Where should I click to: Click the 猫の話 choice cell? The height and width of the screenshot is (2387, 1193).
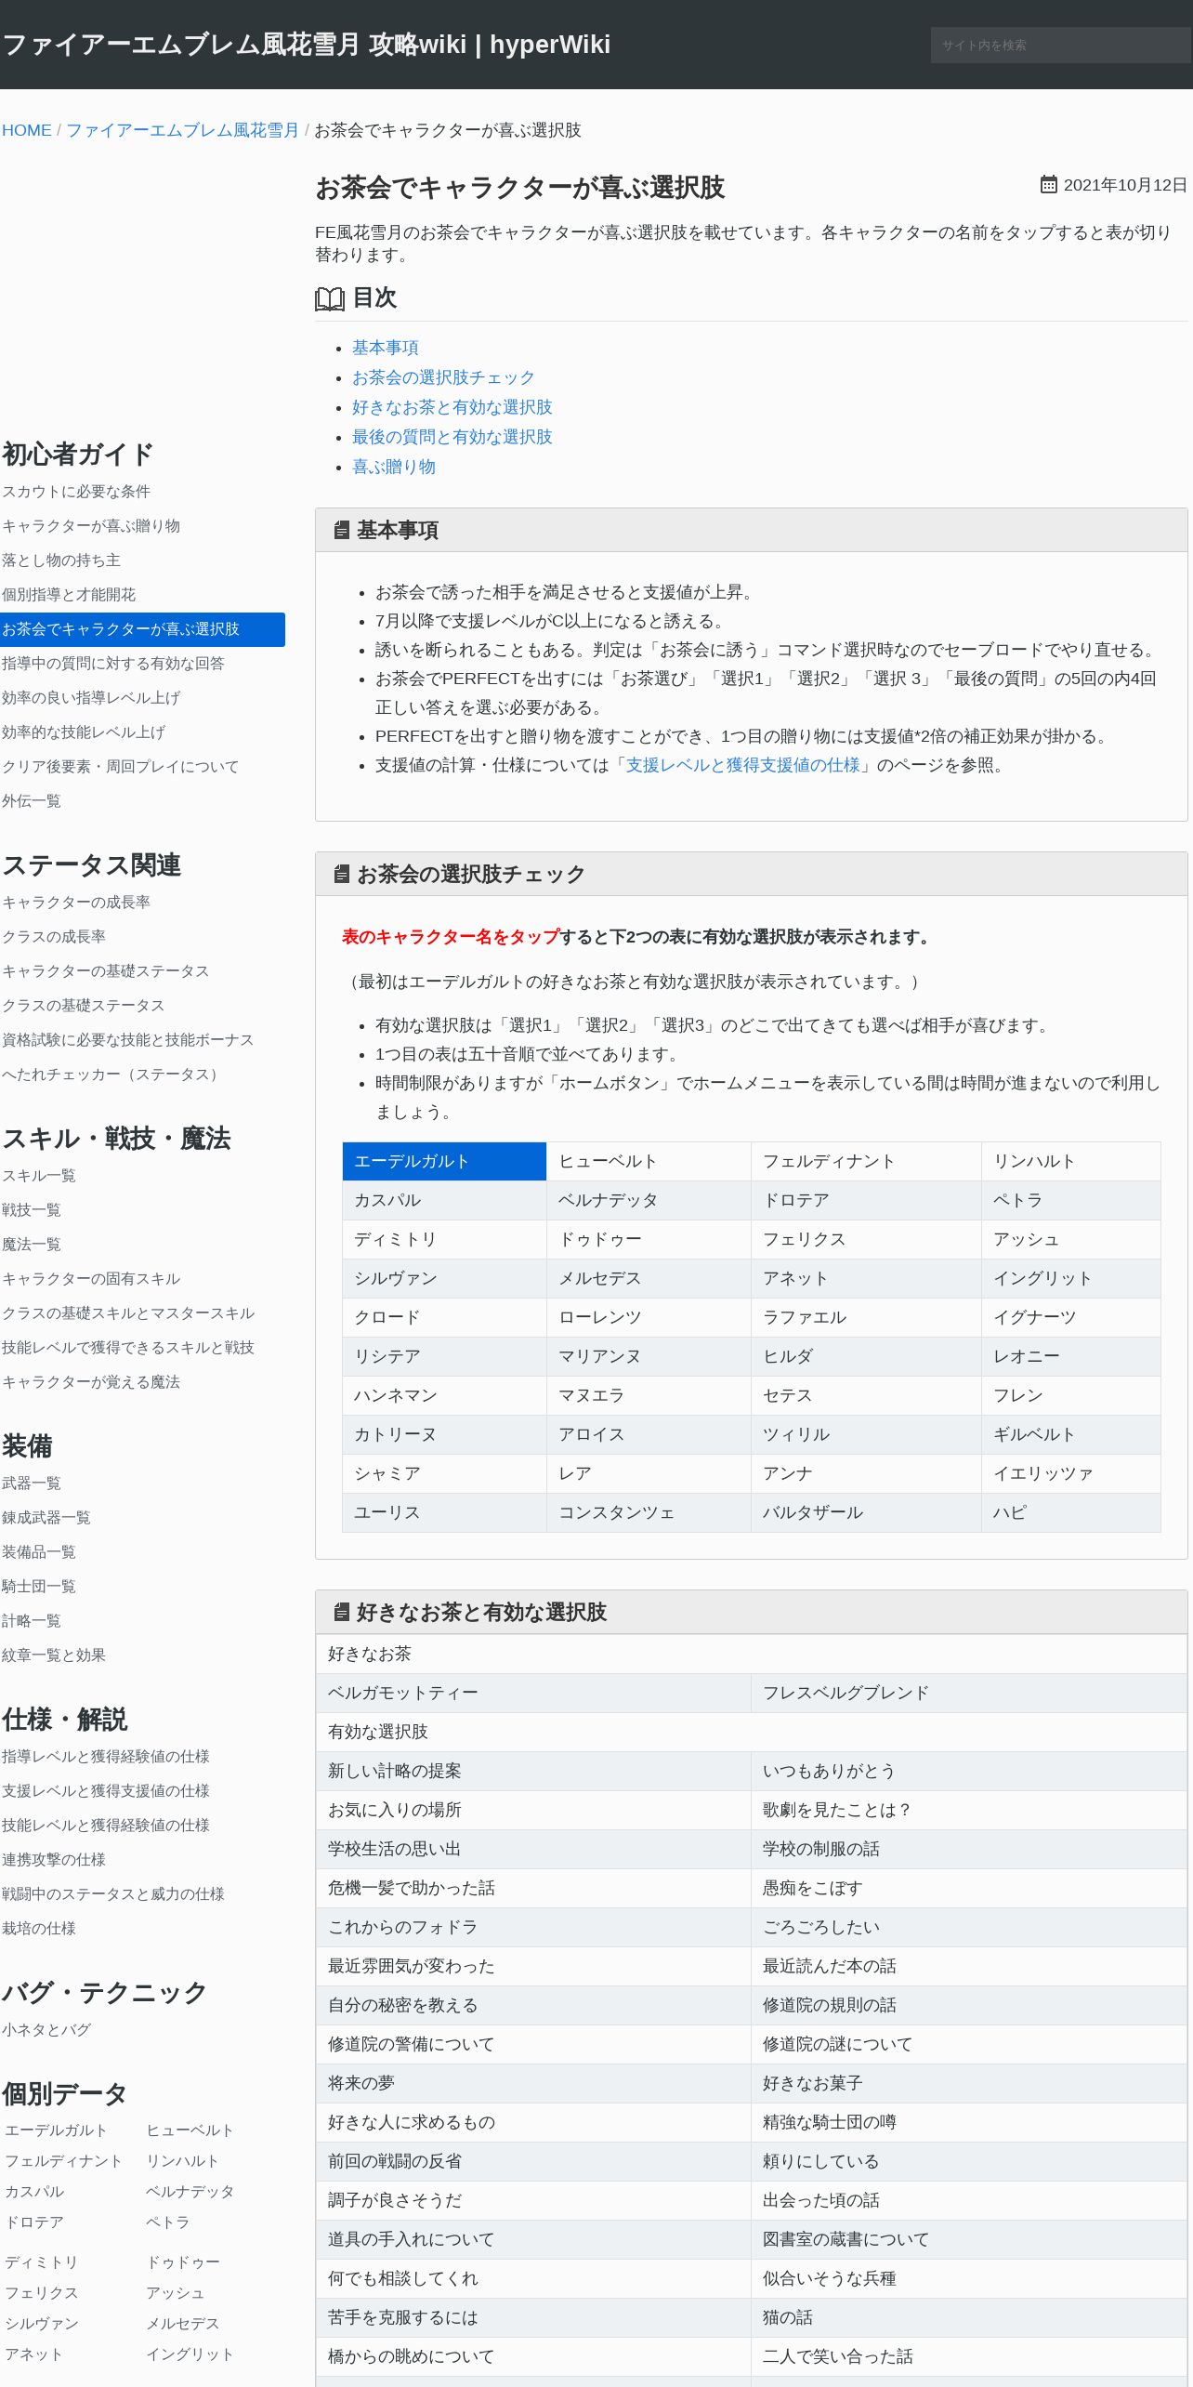969,2318
